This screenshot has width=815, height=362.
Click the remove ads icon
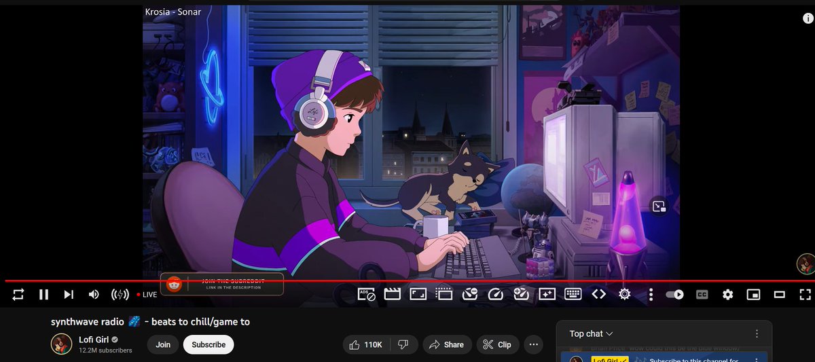[367, 294]
